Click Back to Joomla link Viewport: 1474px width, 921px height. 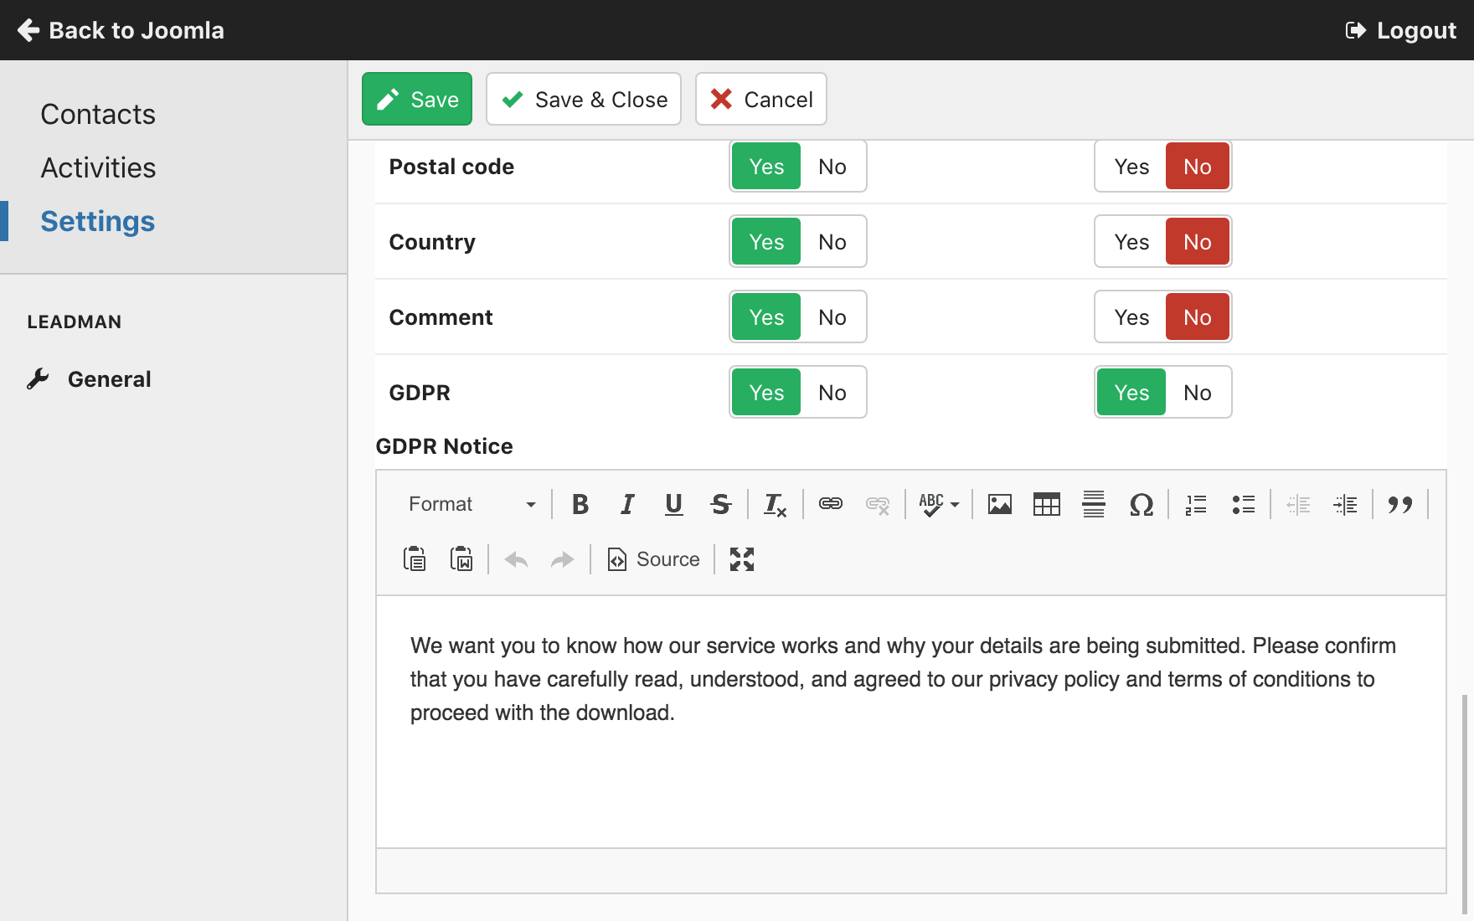coord(121,30)
